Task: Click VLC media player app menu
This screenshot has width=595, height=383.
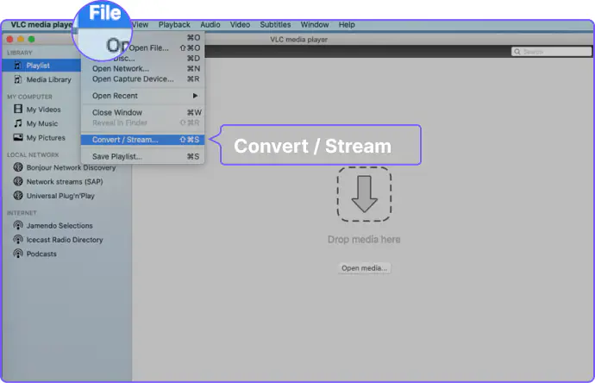Action: [41, 25]
